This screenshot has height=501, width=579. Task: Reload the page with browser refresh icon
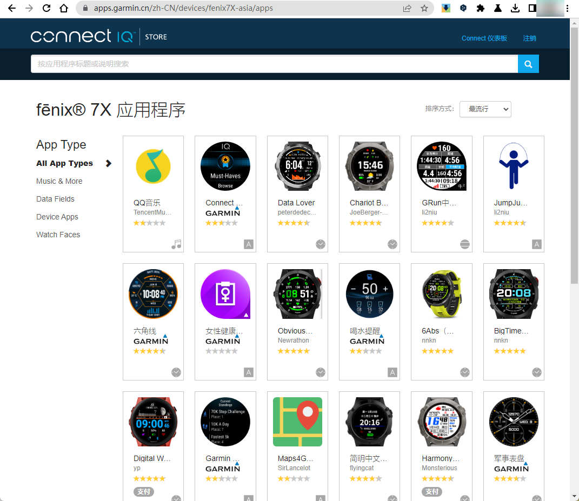click(46, 8)
